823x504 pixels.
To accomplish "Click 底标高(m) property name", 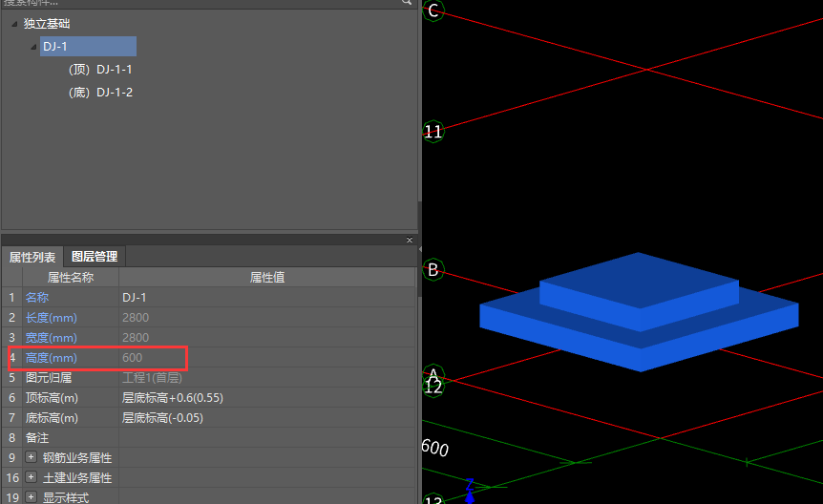I will [52, 417].
